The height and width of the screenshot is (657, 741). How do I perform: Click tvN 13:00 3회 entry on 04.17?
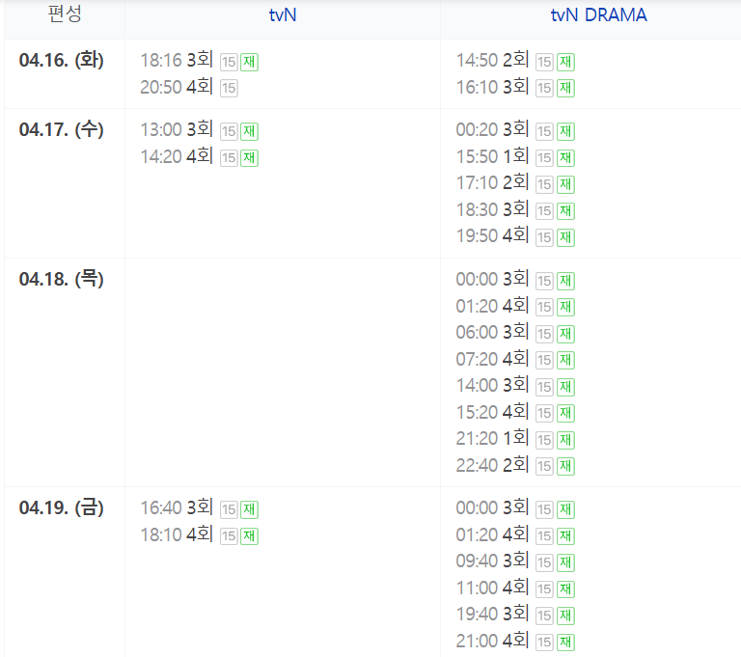click(177, 129)
